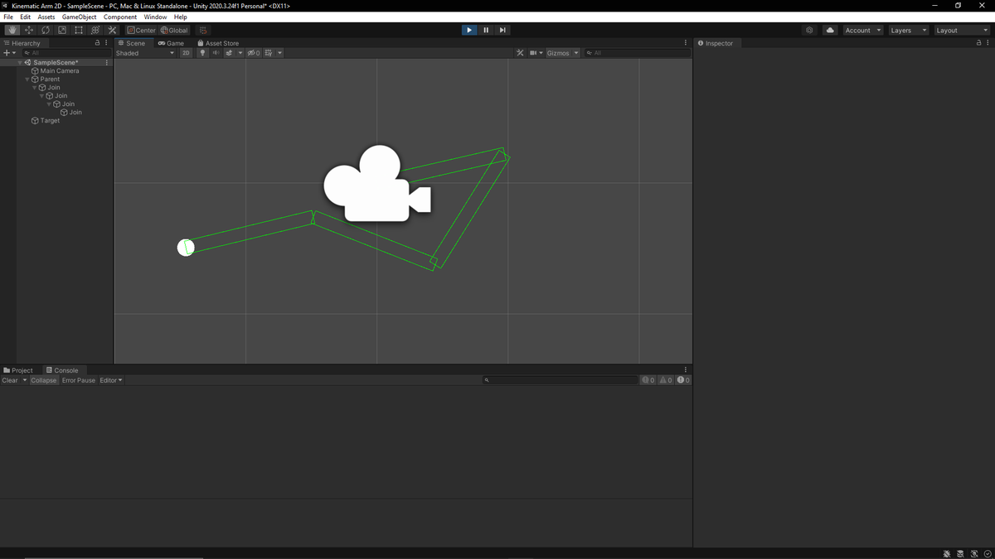Open the custom editor tools
Viewport: 995px width, 559px height.
coord(112,30)
